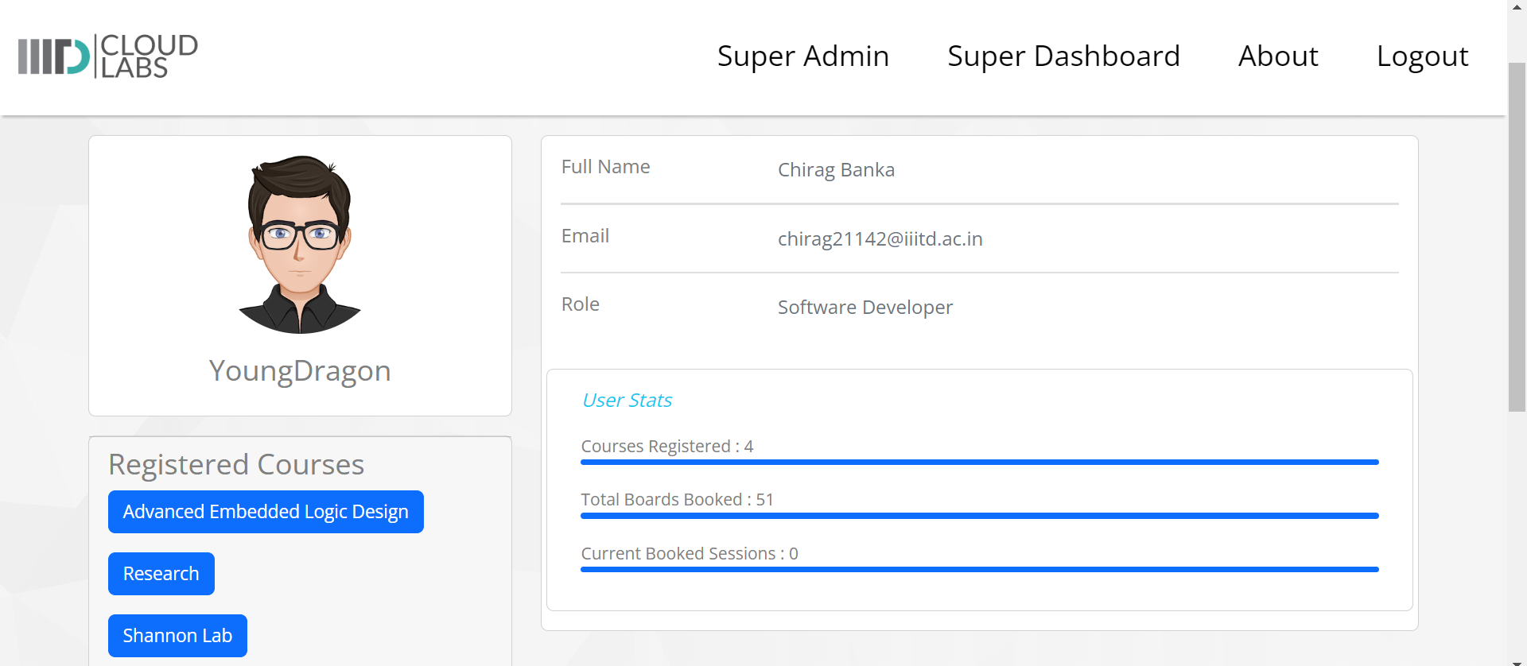Click the Registered Courses heading
The width and height of the screenshot is (1527, 666).
(x=236, y=465)
